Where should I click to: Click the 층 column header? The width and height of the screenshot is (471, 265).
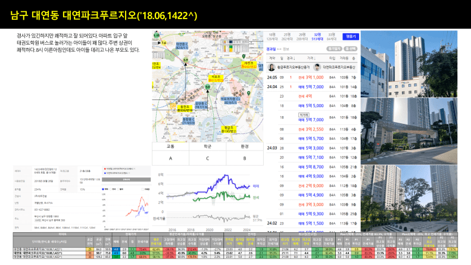pos(354,58)
